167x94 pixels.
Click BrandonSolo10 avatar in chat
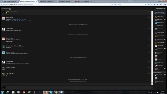tap(3, 53)
